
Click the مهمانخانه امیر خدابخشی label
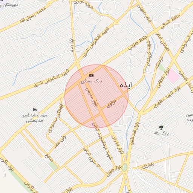click(35, 118)
